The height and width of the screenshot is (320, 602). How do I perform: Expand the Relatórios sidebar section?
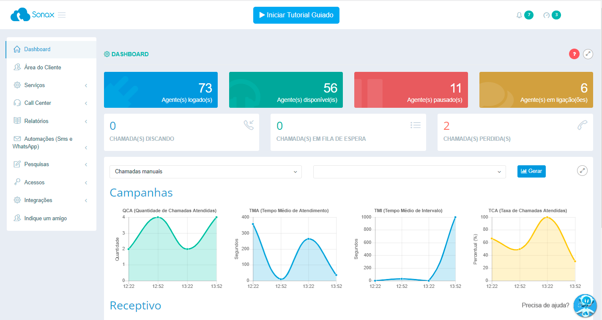(x=51, y=121)
